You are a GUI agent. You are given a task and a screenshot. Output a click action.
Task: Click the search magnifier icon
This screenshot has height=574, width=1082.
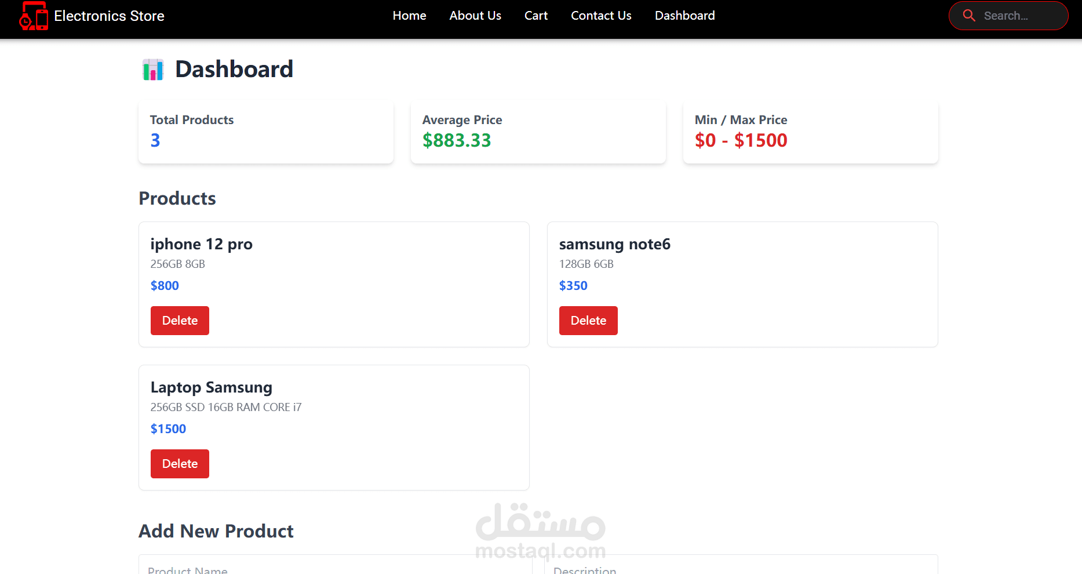[968, 16]
